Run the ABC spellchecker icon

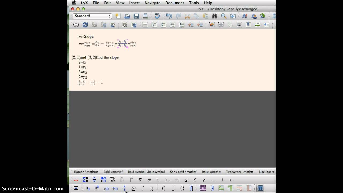(x=157, y=16)
